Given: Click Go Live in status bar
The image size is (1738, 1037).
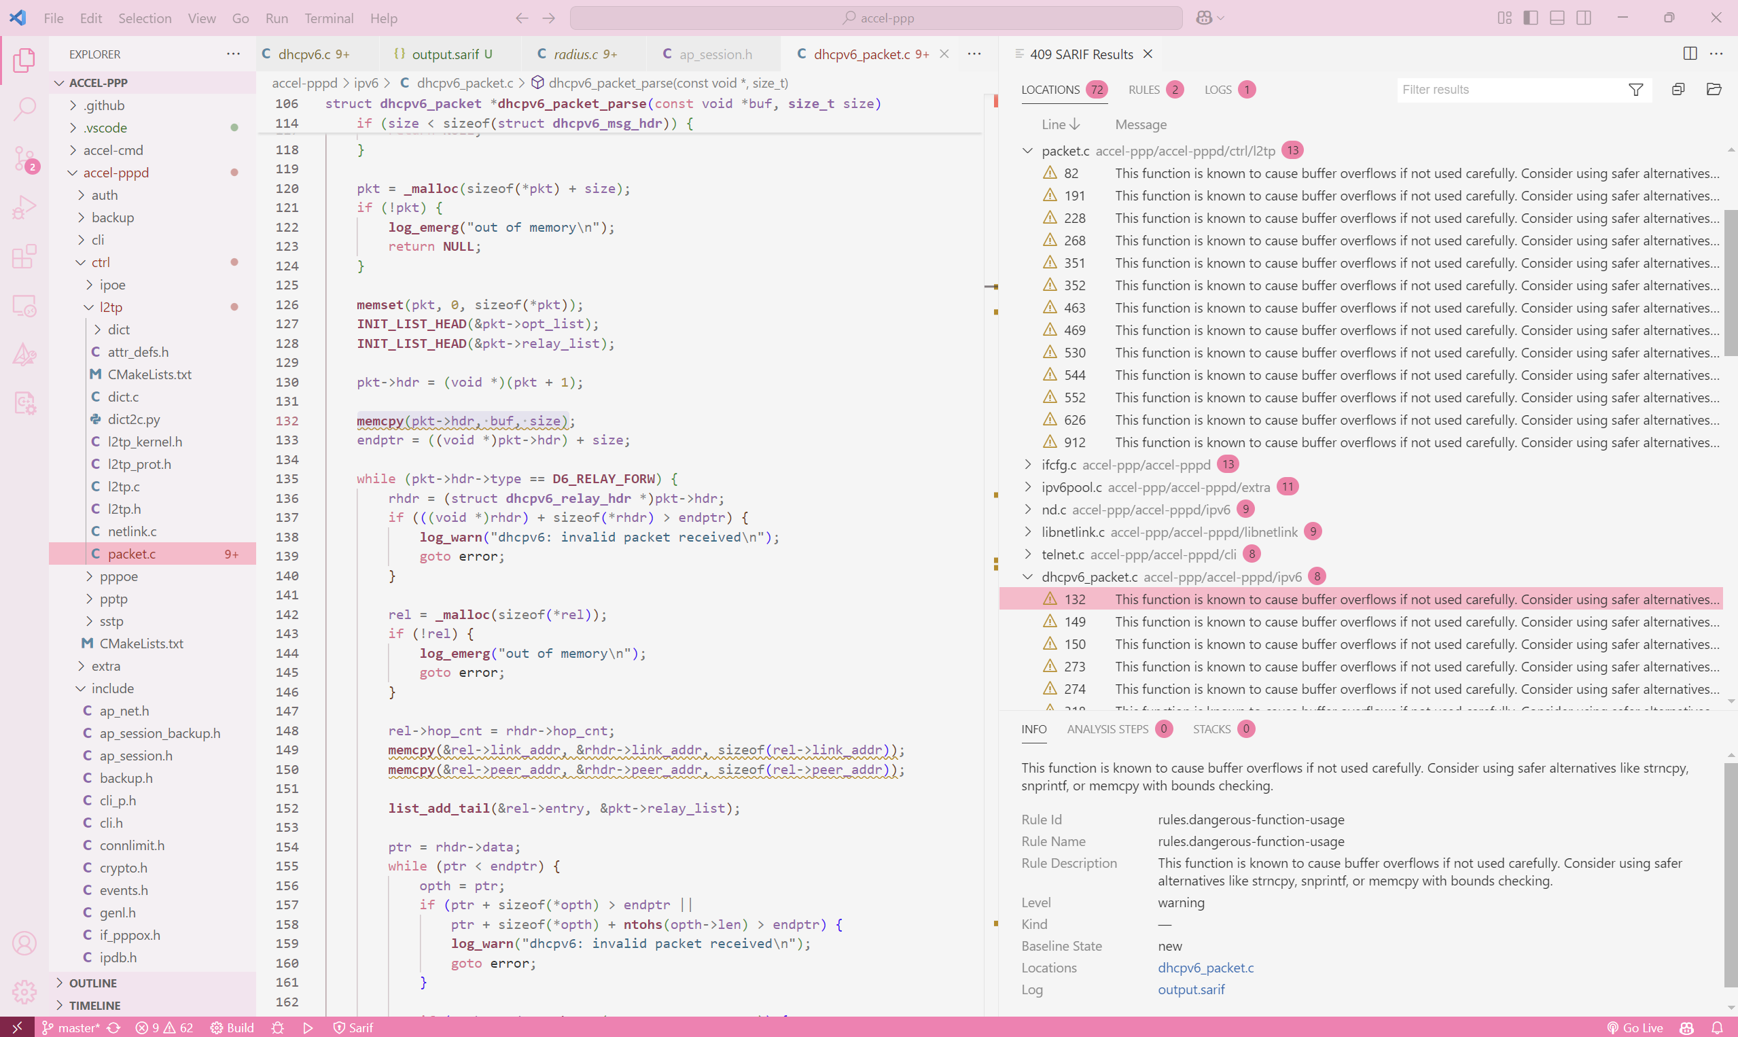Looking at the screenshot, I should coord(1635,1027).
